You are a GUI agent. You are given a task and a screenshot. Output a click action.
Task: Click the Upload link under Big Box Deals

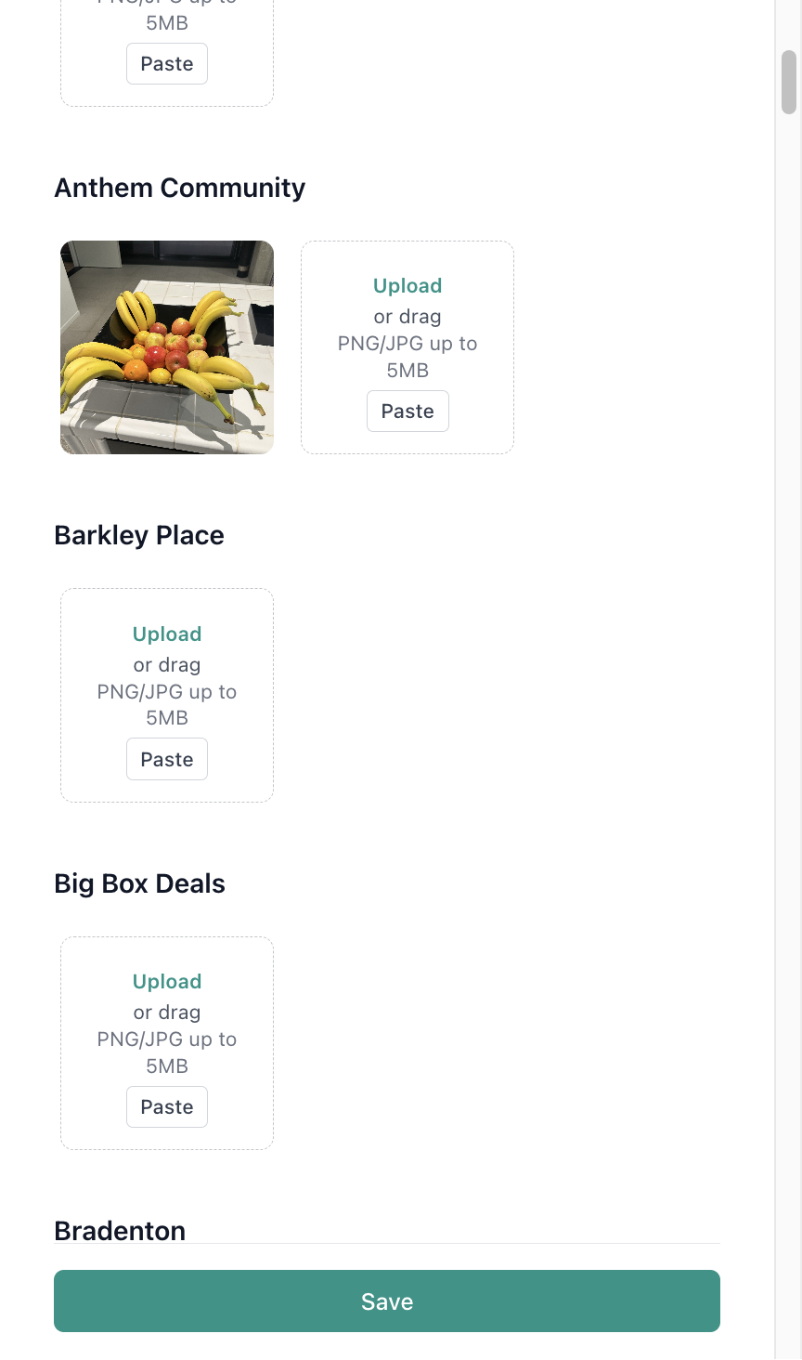[x=166, y=981]
